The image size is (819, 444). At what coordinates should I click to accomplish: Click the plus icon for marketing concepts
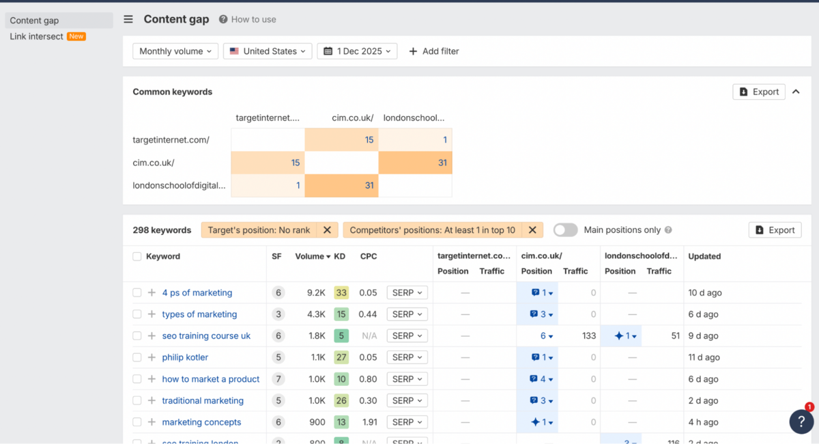(x=152, y=422)
